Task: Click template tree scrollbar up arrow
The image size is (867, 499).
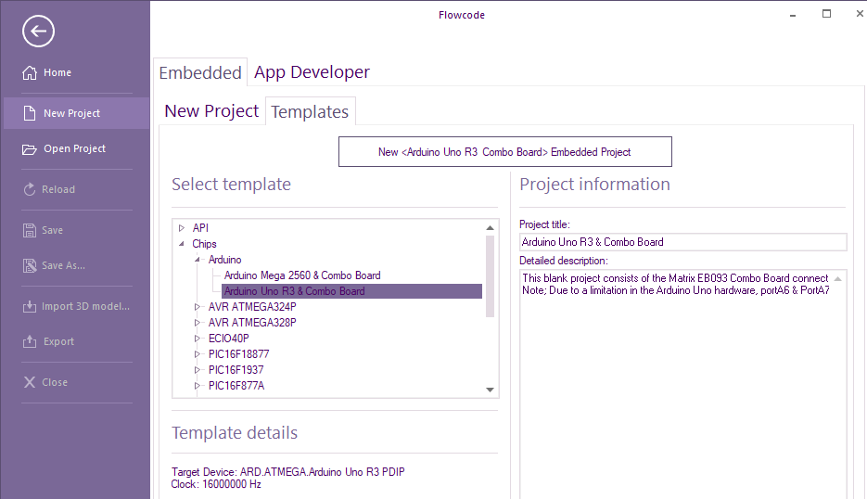Action: [x=490, y=228]
